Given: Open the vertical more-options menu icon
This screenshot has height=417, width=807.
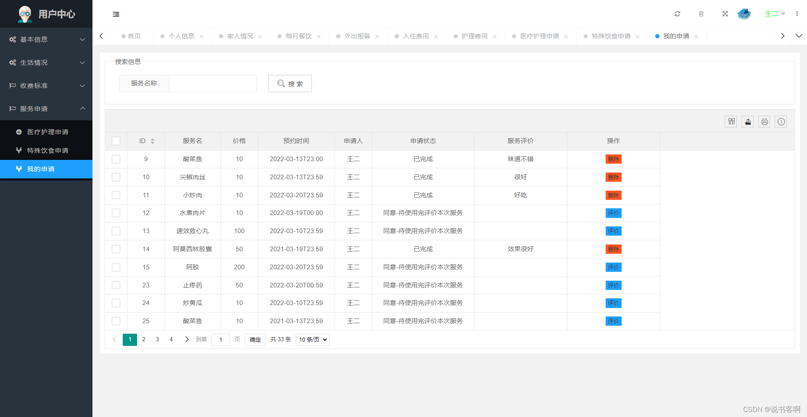Looking at the screenshot, I should pos(797,14).
